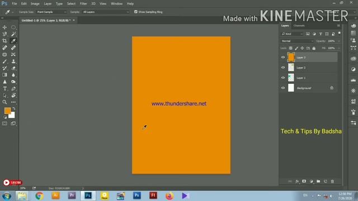Open Opacity slider dropdown arrow
The width and height of the screenshot is (358, 201).
(339, 41)
